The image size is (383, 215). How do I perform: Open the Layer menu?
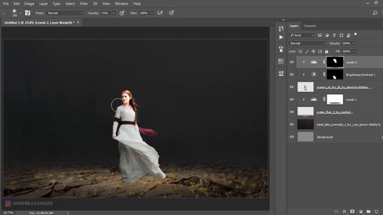click(x=44, y=4)
